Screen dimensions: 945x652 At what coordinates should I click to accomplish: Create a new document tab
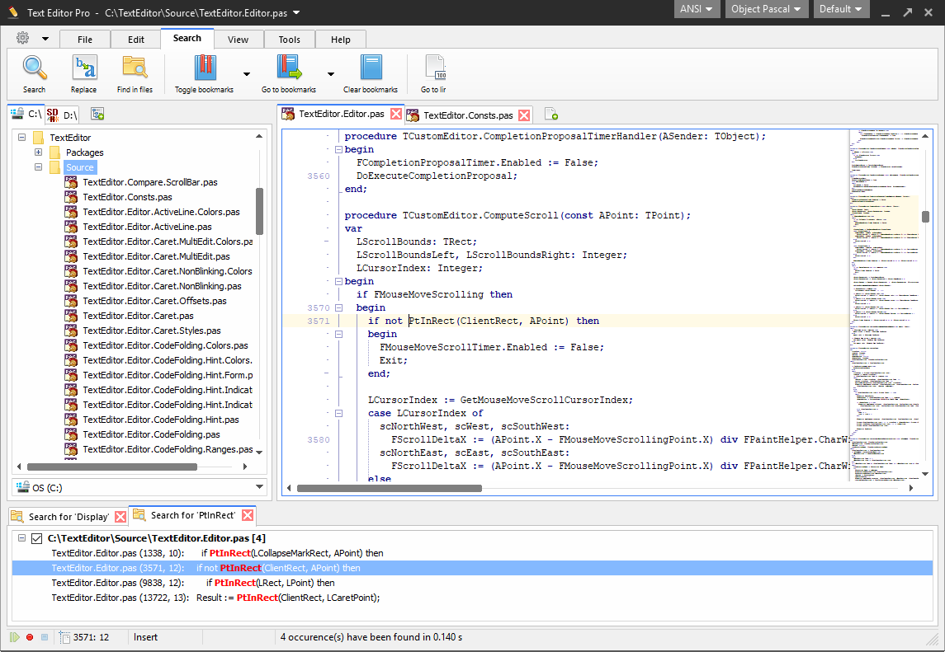tap(550, 114)
